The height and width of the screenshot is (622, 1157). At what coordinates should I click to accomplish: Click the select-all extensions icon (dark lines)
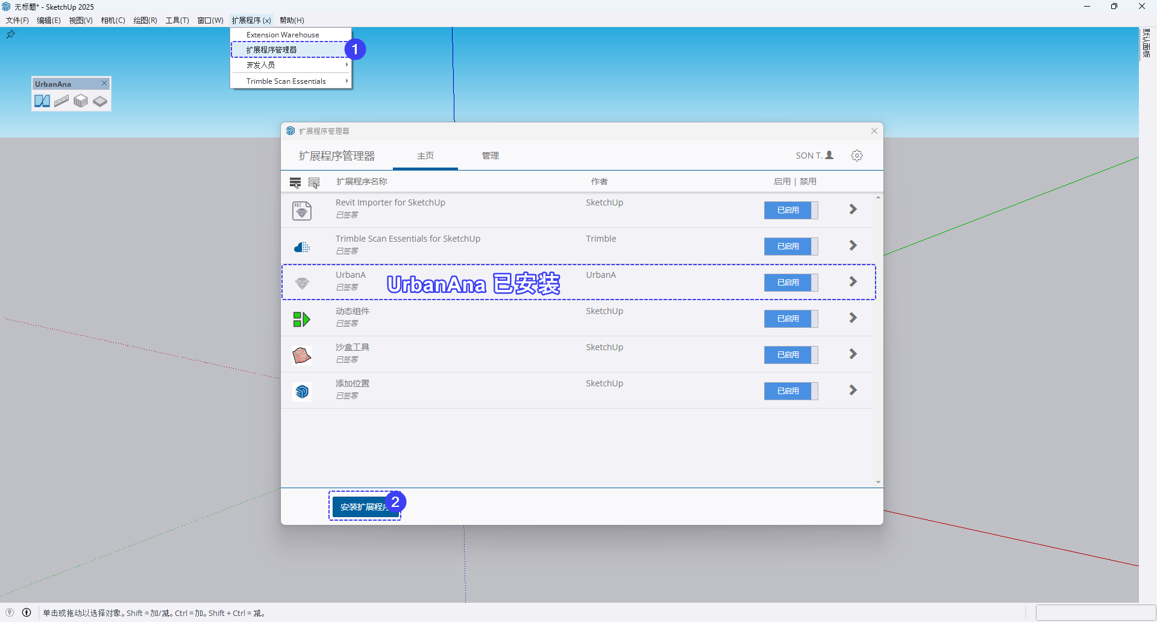point(295,183)
